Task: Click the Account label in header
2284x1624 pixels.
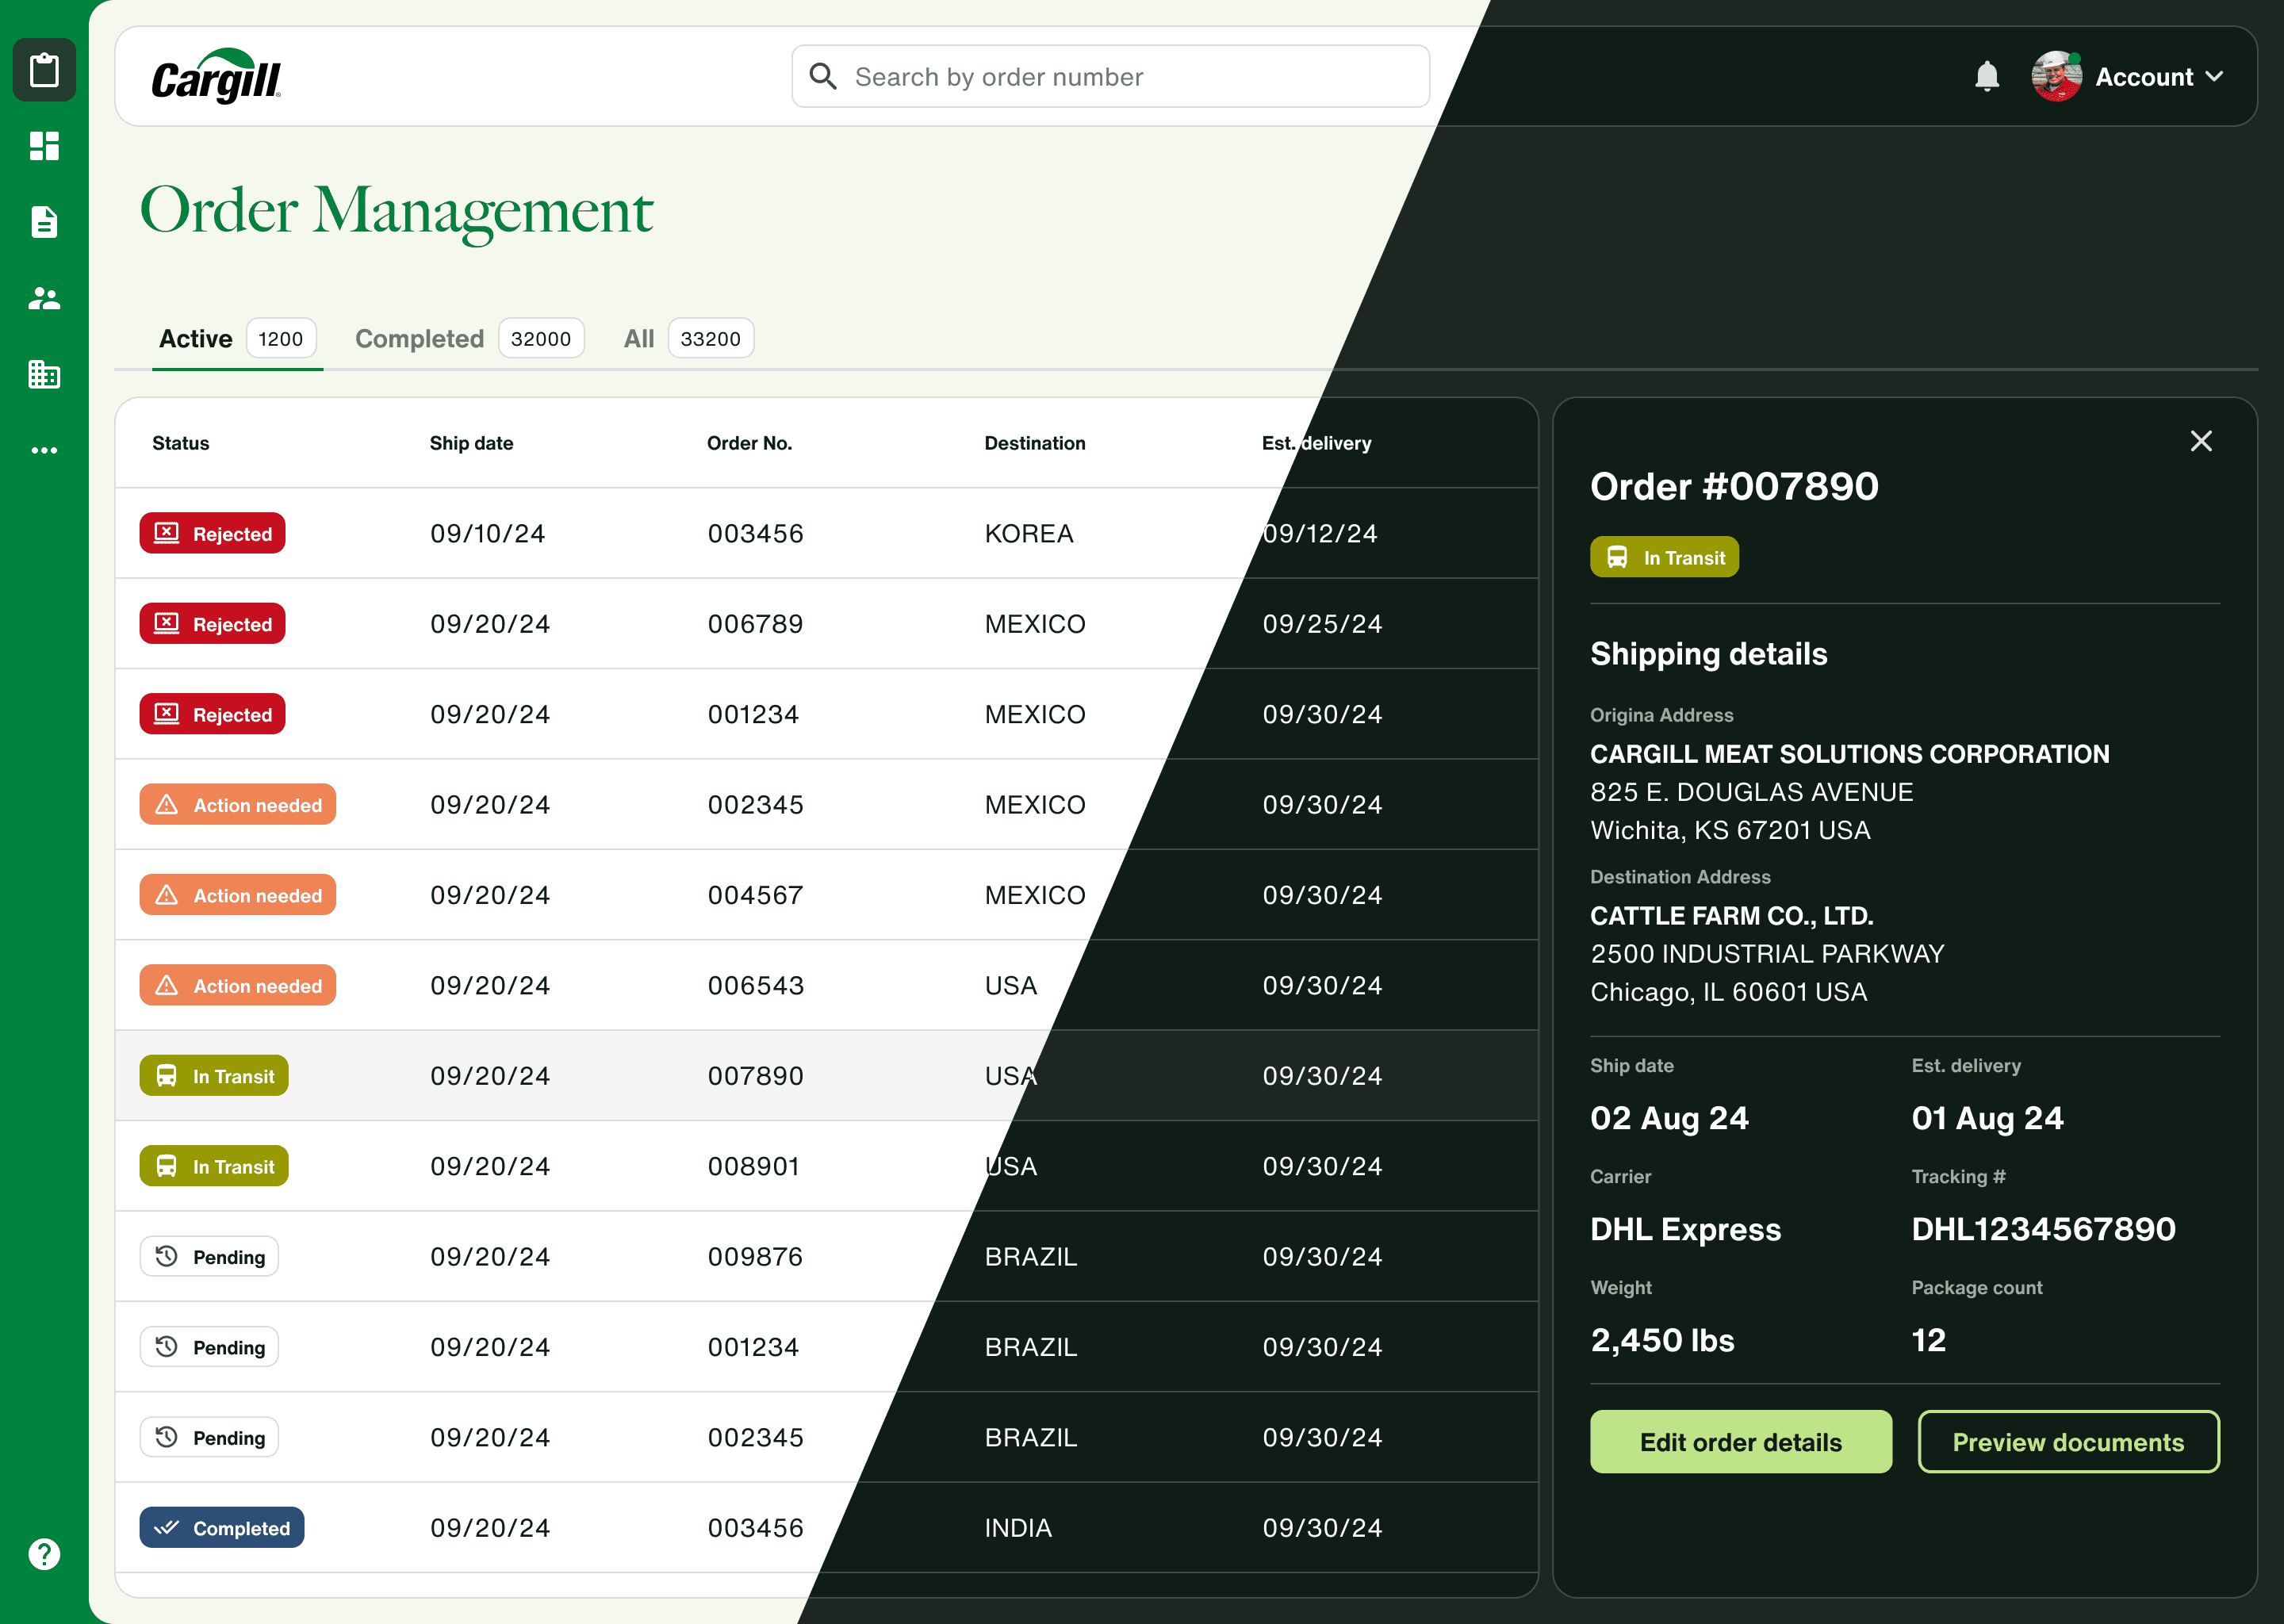Action: tap(2144, 77)
